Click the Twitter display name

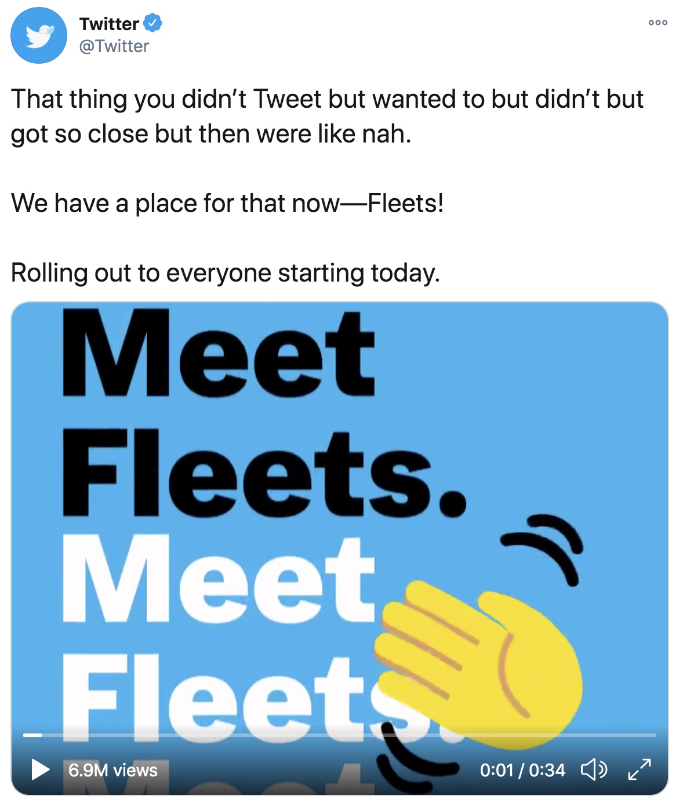point(110,24)
